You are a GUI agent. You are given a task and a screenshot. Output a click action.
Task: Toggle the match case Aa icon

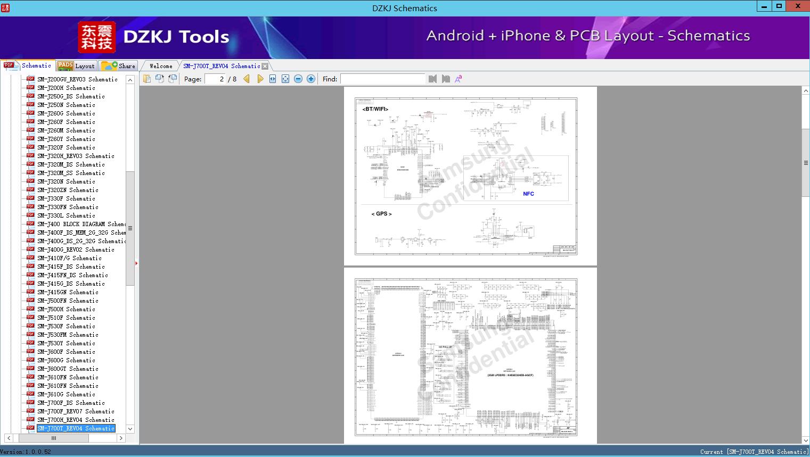(458, 79)
